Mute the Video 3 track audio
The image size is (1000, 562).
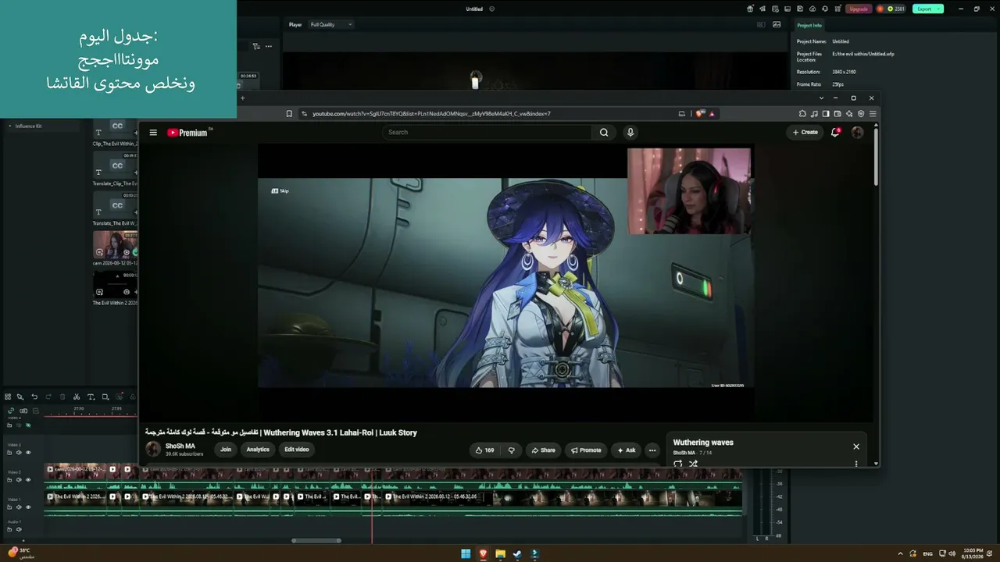click(x=19, y=453)
